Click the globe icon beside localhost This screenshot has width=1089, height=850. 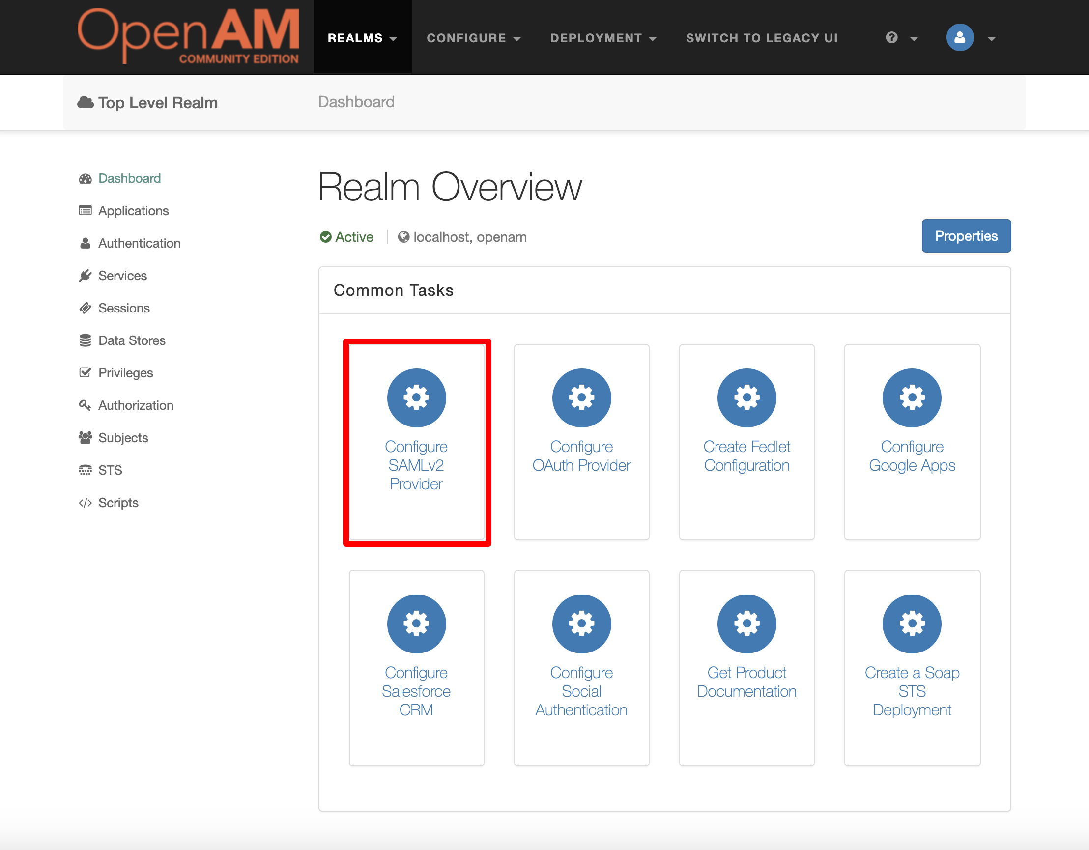403,237
